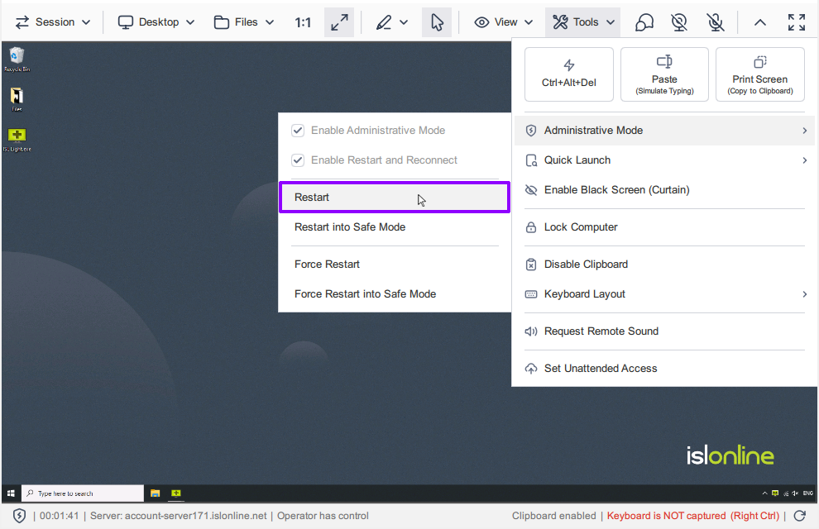
Task: Open the chat bubble icon
Action: pyautogui.click(x=644, y=22)
